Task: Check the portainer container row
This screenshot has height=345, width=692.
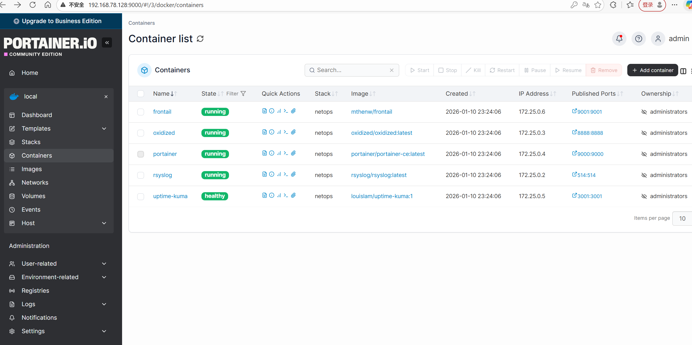Action: (x=141, y=154)
